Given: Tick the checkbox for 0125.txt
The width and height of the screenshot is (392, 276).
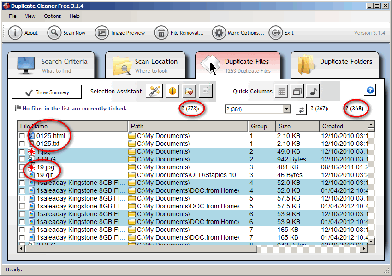Looking at the screenshot, I should click(22, 144).
